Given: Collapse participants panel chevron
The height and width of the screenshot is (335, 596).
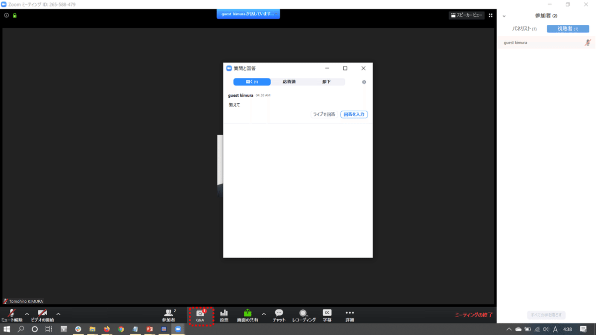Looking at the screenshot, I should coord(504,16).
